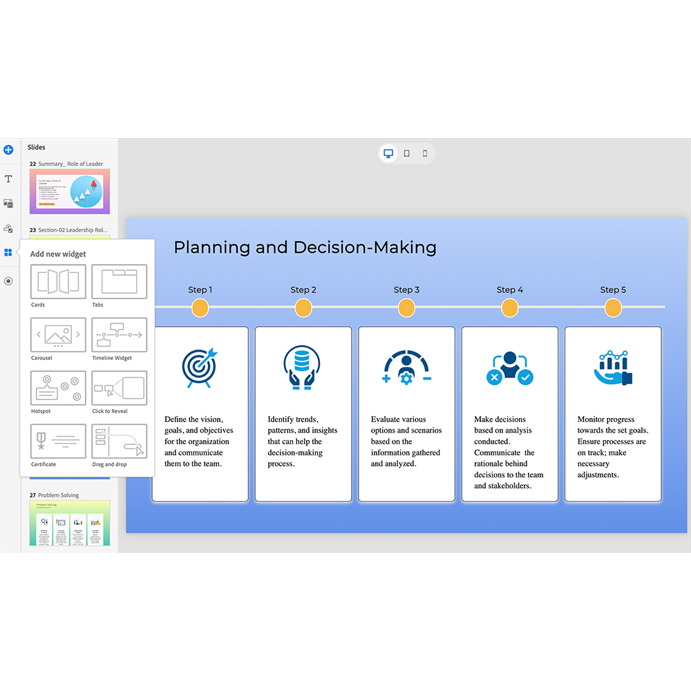Select the Text tool in left toolbar
Screen dimensions: 691x691
8,179
